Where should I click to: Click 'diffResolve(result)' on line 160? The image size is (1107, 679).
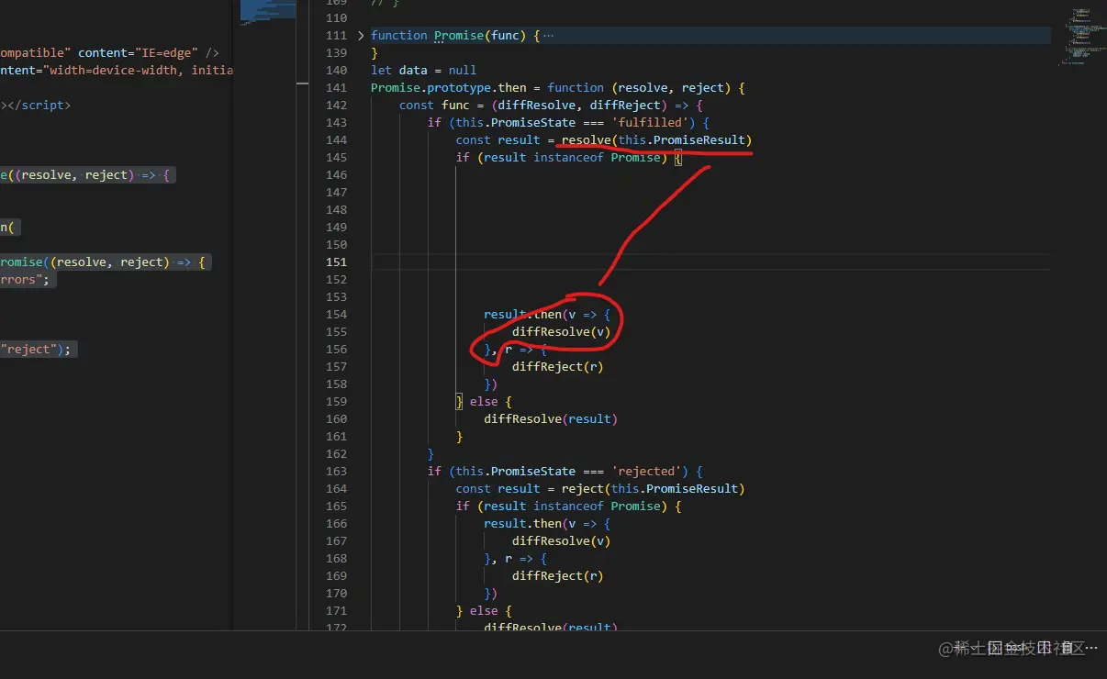click(551, 419)
